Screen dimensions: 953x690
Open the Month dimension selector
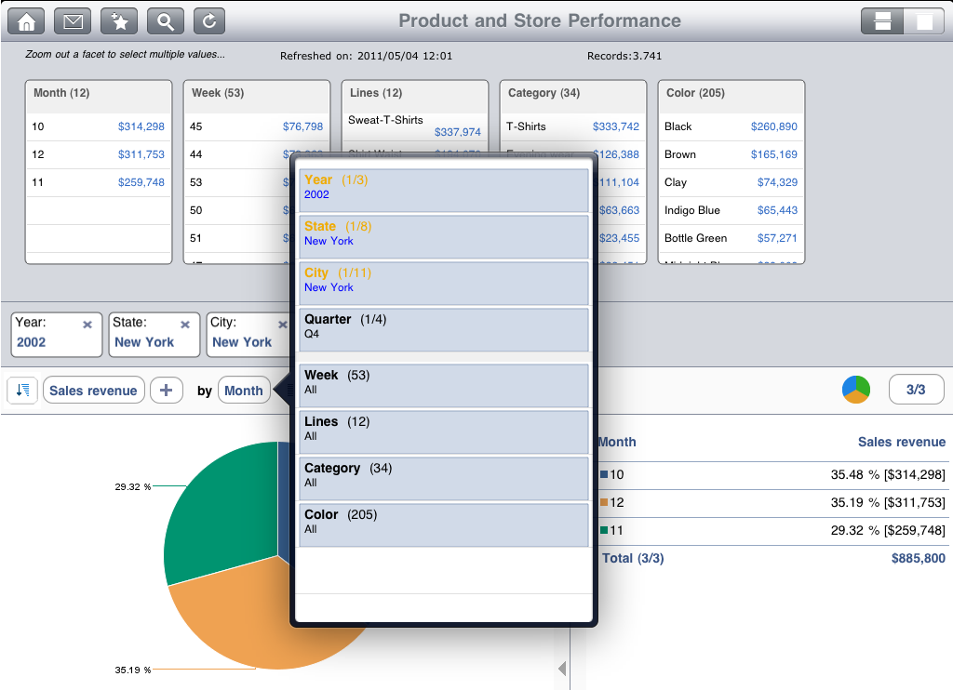[x=243, y=391]
